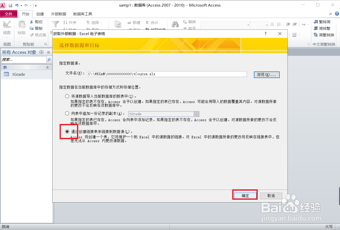Open the 所有 Access 对象 navigation dropdown
The width and height of the screenshot is (340, 230).
[41, 52]
